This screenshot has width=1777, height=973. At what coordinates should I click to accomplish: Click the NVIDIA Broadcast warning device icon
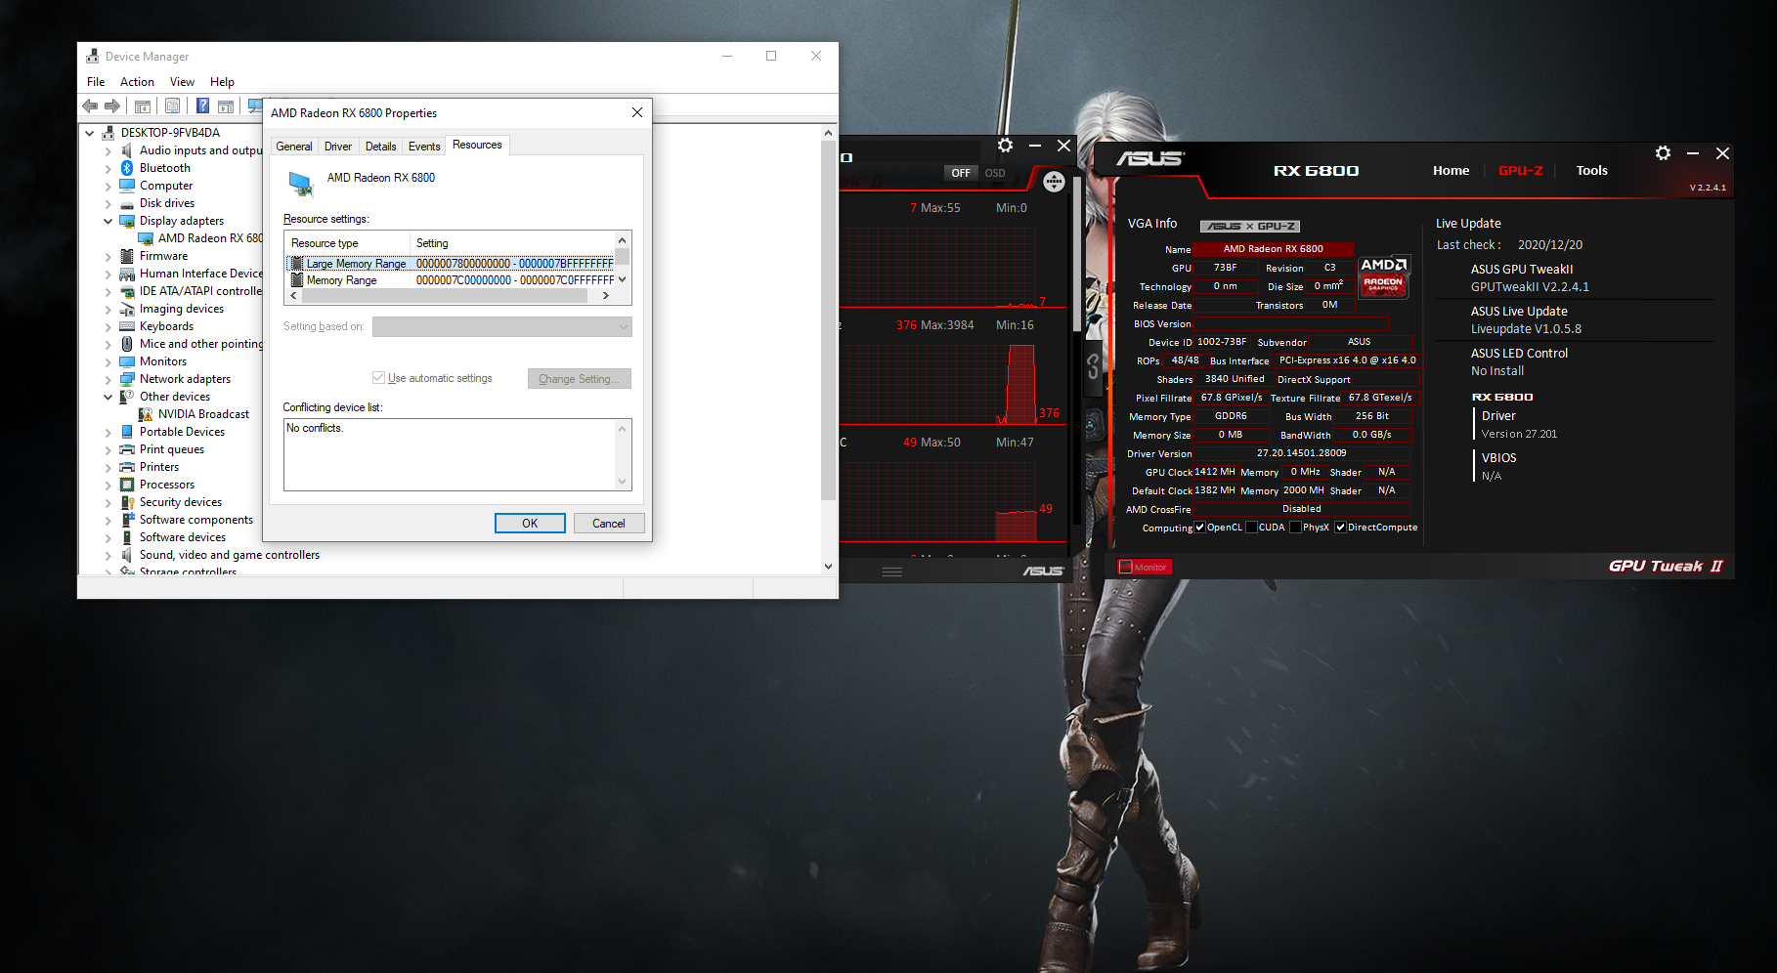(x=146, y=414)
